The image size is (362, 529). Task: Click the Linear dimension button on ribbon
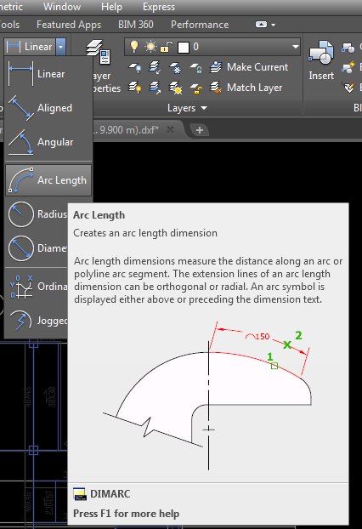[x=31, y=47]
